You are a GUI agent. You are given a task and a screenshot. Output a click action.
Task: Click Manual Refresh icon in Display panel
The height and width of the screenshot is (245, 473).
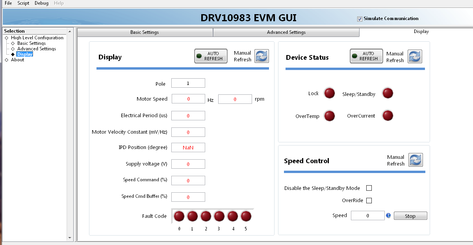[x=262, y=56]
